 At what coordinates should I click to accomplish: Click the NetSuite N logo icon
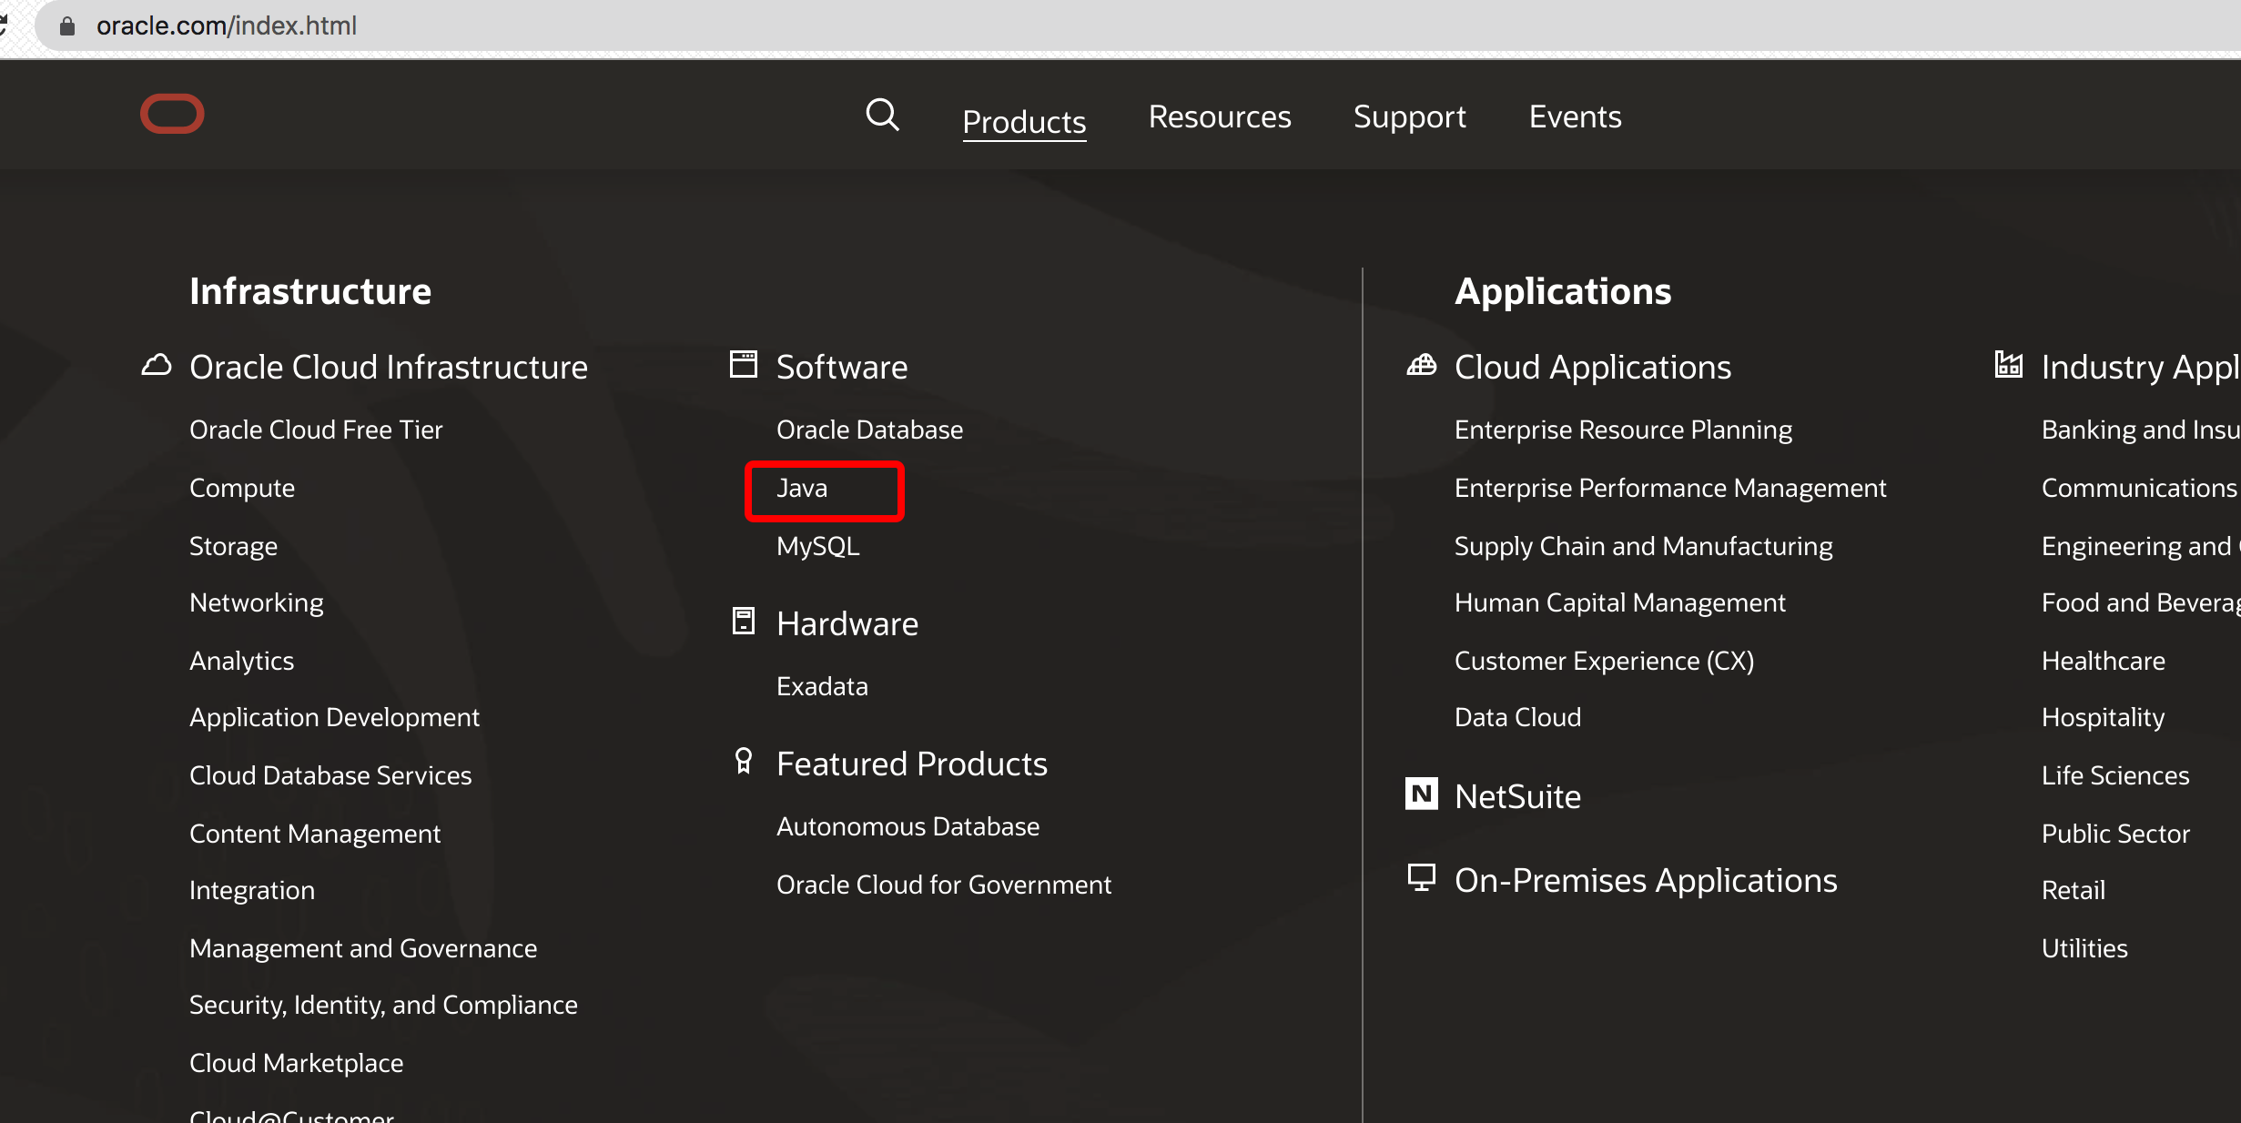(1422, 794)
